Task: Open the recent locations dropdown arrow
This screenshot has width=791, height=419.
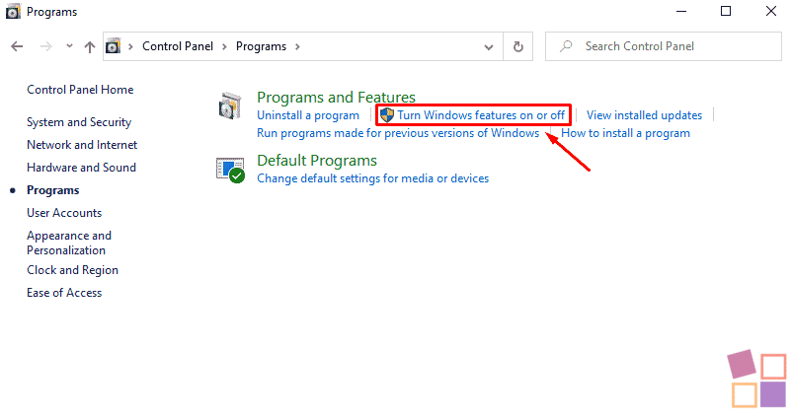Action: (69, 46)
